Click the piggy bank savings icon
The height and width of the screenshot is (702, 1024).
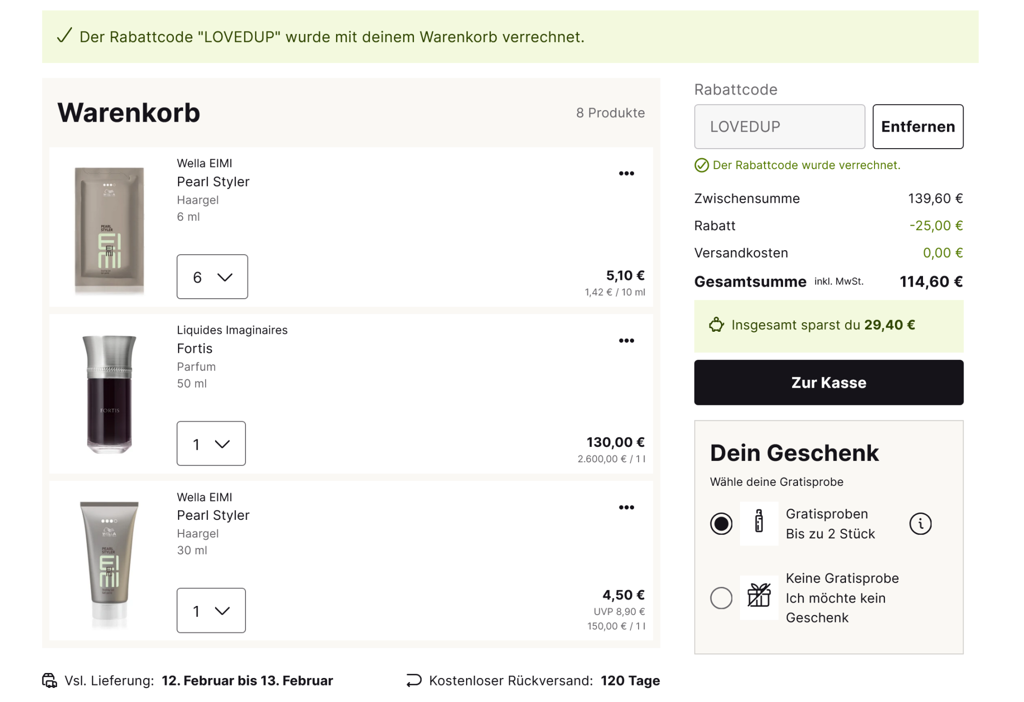[x=716, y=325]
